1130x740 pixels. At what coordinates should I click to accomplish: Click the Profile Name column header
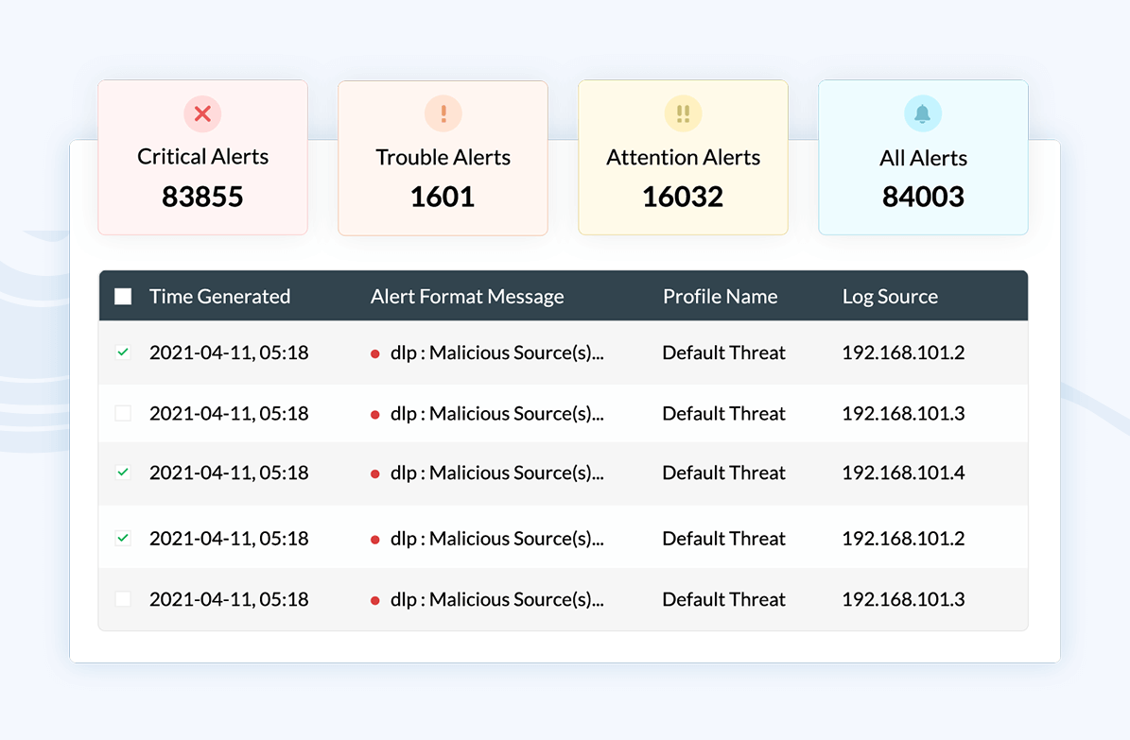(x=720, y=297)
